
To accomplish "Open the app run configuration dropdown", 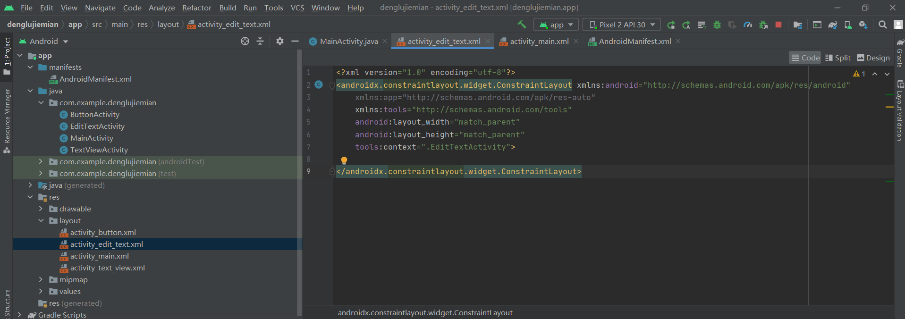I will (555, 25).
